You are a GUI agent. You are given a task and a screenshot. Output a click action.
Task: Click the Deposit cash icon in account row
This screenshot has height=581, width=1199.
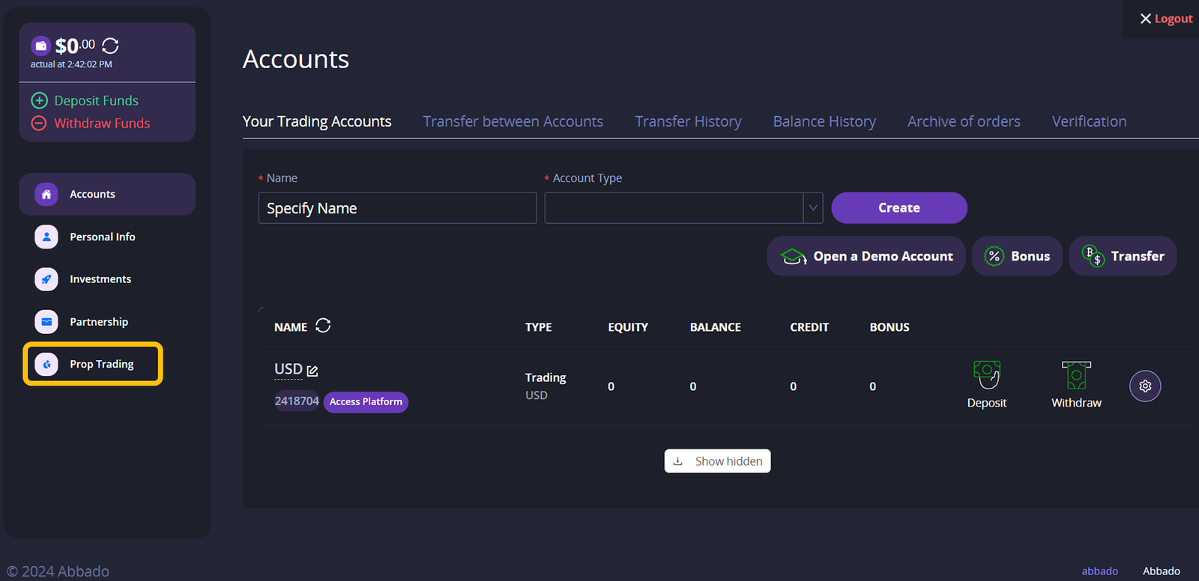tap(986, 375)
